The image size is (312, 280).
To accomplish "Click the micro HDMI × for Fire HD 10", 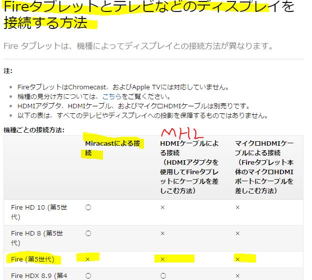I will pos(237,208).
